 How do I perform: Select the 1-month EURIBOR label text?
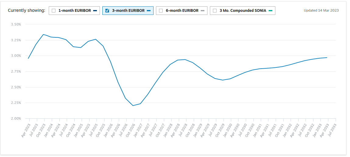click(x=74, y=11)
